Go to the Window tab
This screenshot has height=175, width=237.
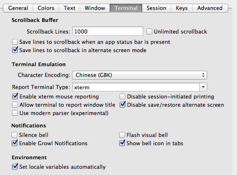(95, 8)
